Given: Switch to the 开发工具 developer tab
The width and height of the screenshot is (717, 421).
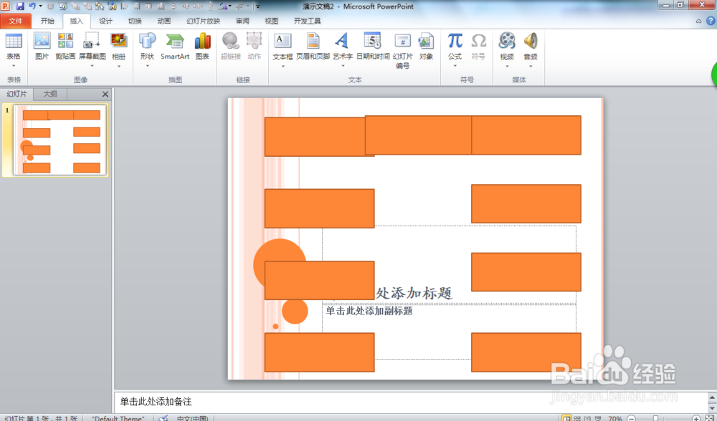Looking at the screenshot, I should pyautogui.click(x=307, y=21).
